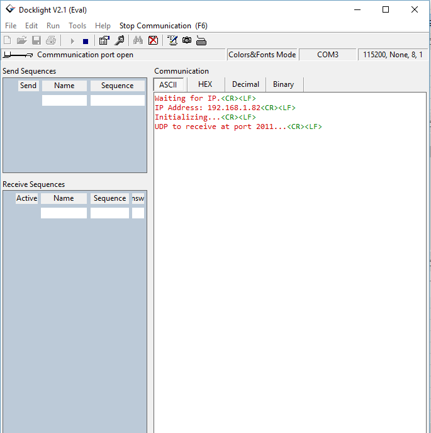Start communication with the play arrow
431x433 pixels.
tap(72, 41)
